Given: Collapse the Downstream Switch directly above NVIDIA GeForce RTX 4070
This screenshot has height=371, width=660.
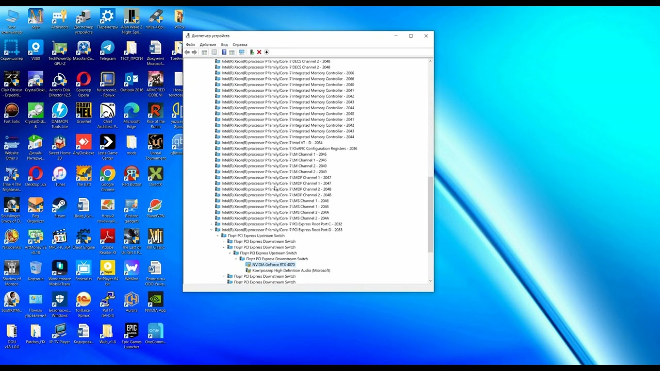Looking at the screenshot, I should tap(236, 259).
